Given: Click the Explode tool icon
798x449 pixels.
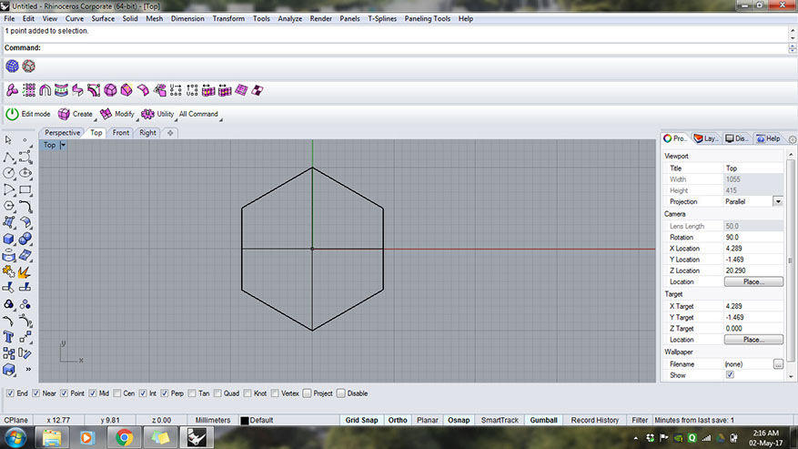Looking at the screenshot, I should [25, 271].
